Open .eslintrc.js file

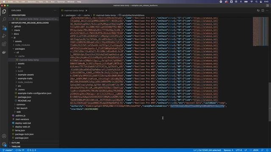click(20, 116)
